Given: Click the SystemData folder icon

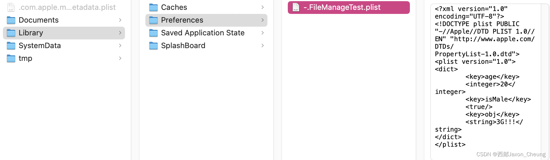Looking at the screenshot, I should pyautogui.click(x=11, y=46).
